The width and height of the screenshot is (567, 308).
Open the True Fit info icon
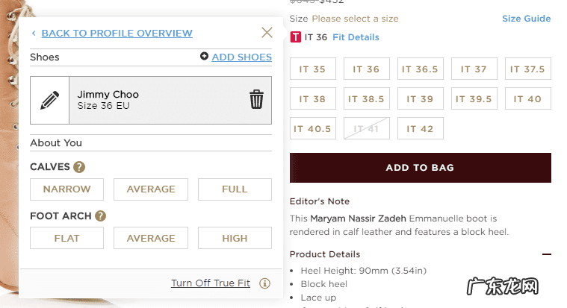(264, 283)
